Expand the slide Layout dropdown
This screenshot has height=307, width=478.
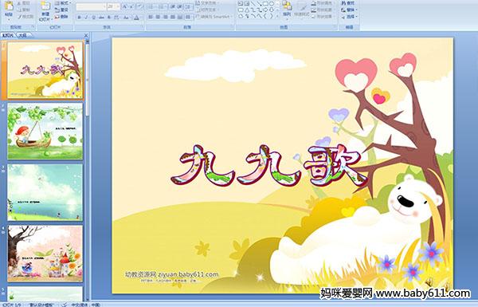coord(62,3)
